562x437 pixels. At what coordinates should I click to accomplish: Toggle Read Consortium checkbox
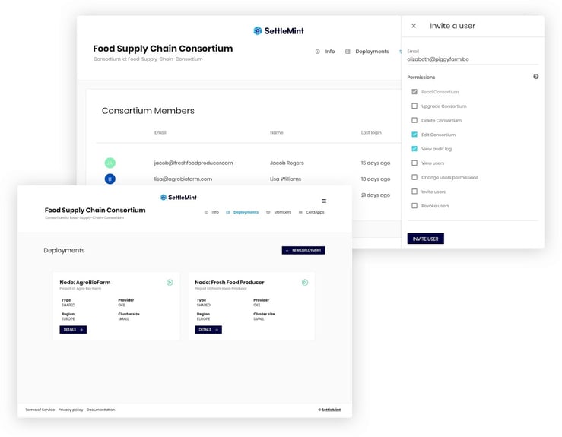click(414, 92)
